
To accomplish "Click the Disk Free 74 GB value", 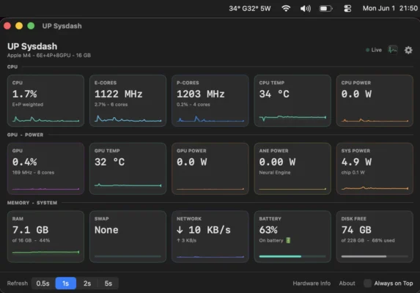I will point(356,230).
